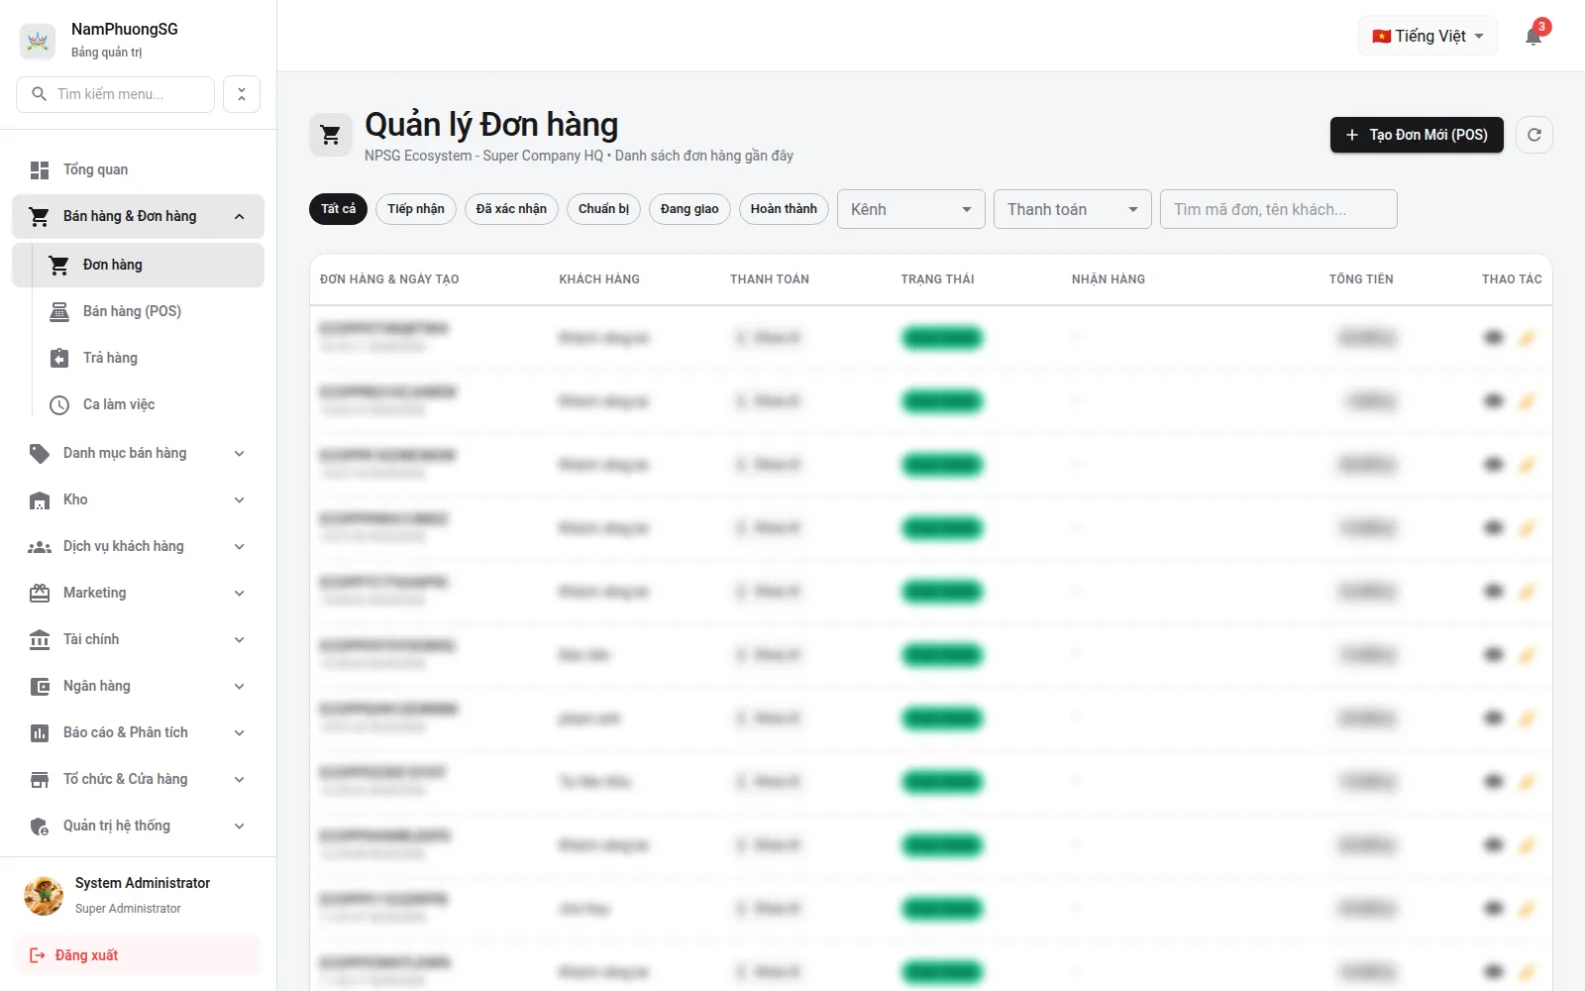
Task: Click the System Administrator avatar
Action: (44, 896)
